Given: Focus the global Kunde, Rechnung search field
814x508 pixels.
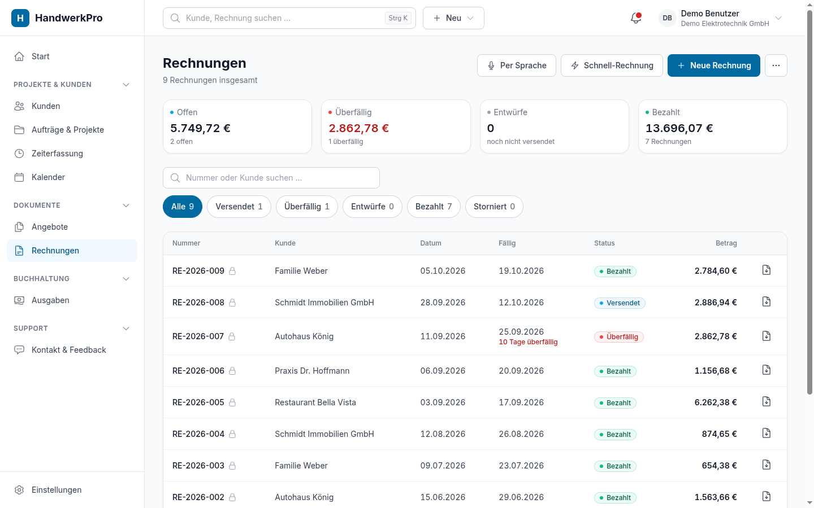Looking at the screenshot, I should point(289,18).
